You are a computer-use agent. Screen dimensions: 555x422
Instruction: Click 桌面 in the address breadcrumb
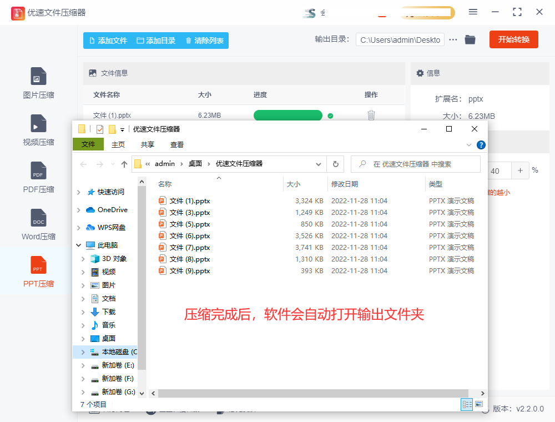click(x=195, y=164)
